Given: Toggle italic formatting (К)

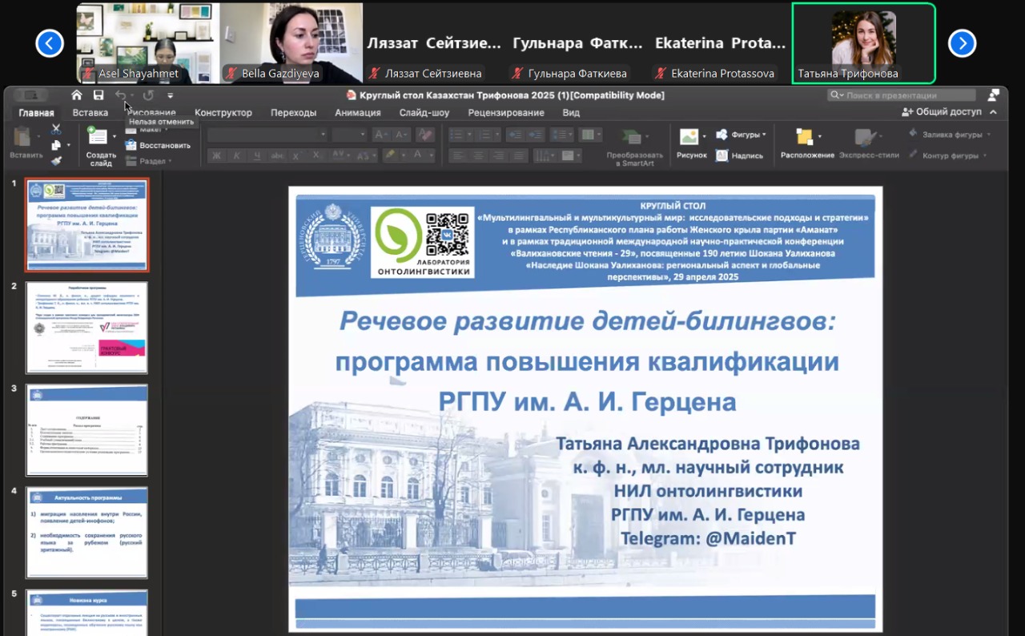Looking at the screenshot, I should pyautogui.click(x=237, y=154).
